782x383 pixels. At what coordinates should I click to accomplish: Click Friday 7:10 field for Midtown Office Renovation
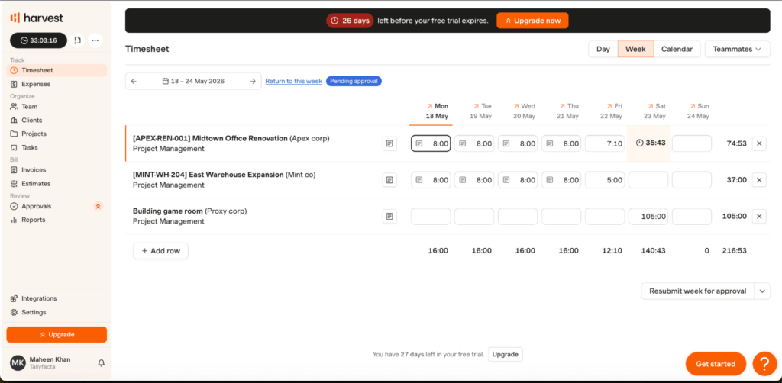pos(605,143)
